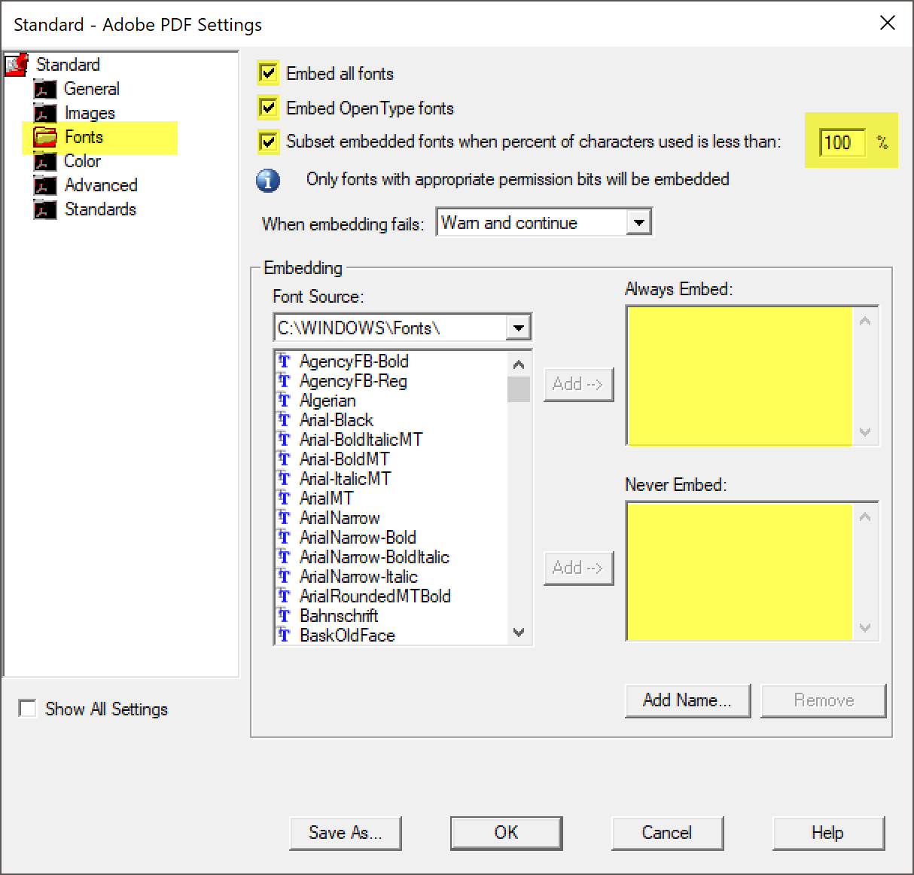
Task: Uncheck the Embed OpenType fonts option
Action: pyautogui.click(x=268, y=108)
